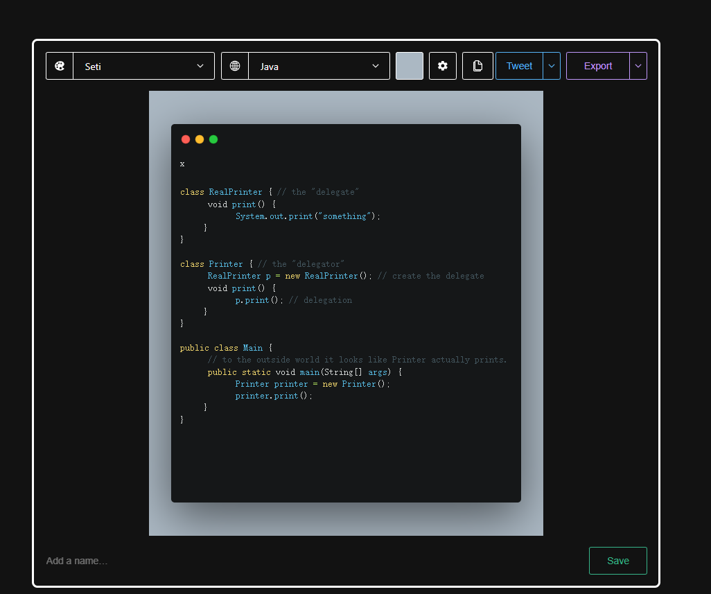Click the lone 'x' line in code
711x594 pixels.
click(182, 164)
